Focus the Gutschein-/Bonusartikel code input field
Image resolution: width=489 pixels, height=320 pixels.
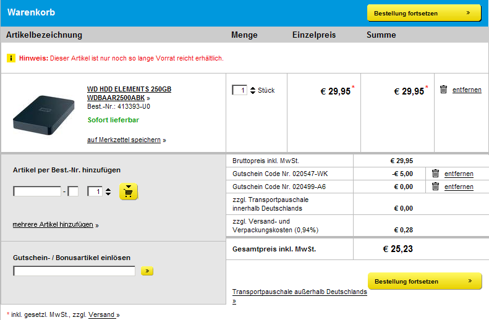[x=74, y=271]
